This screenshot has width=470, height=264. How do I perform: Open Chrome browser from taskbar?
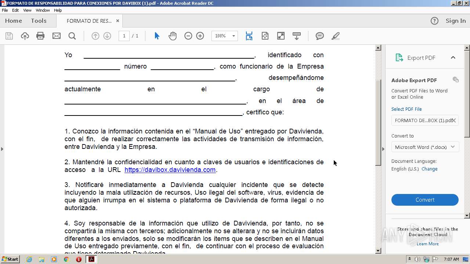pos(66,259)
